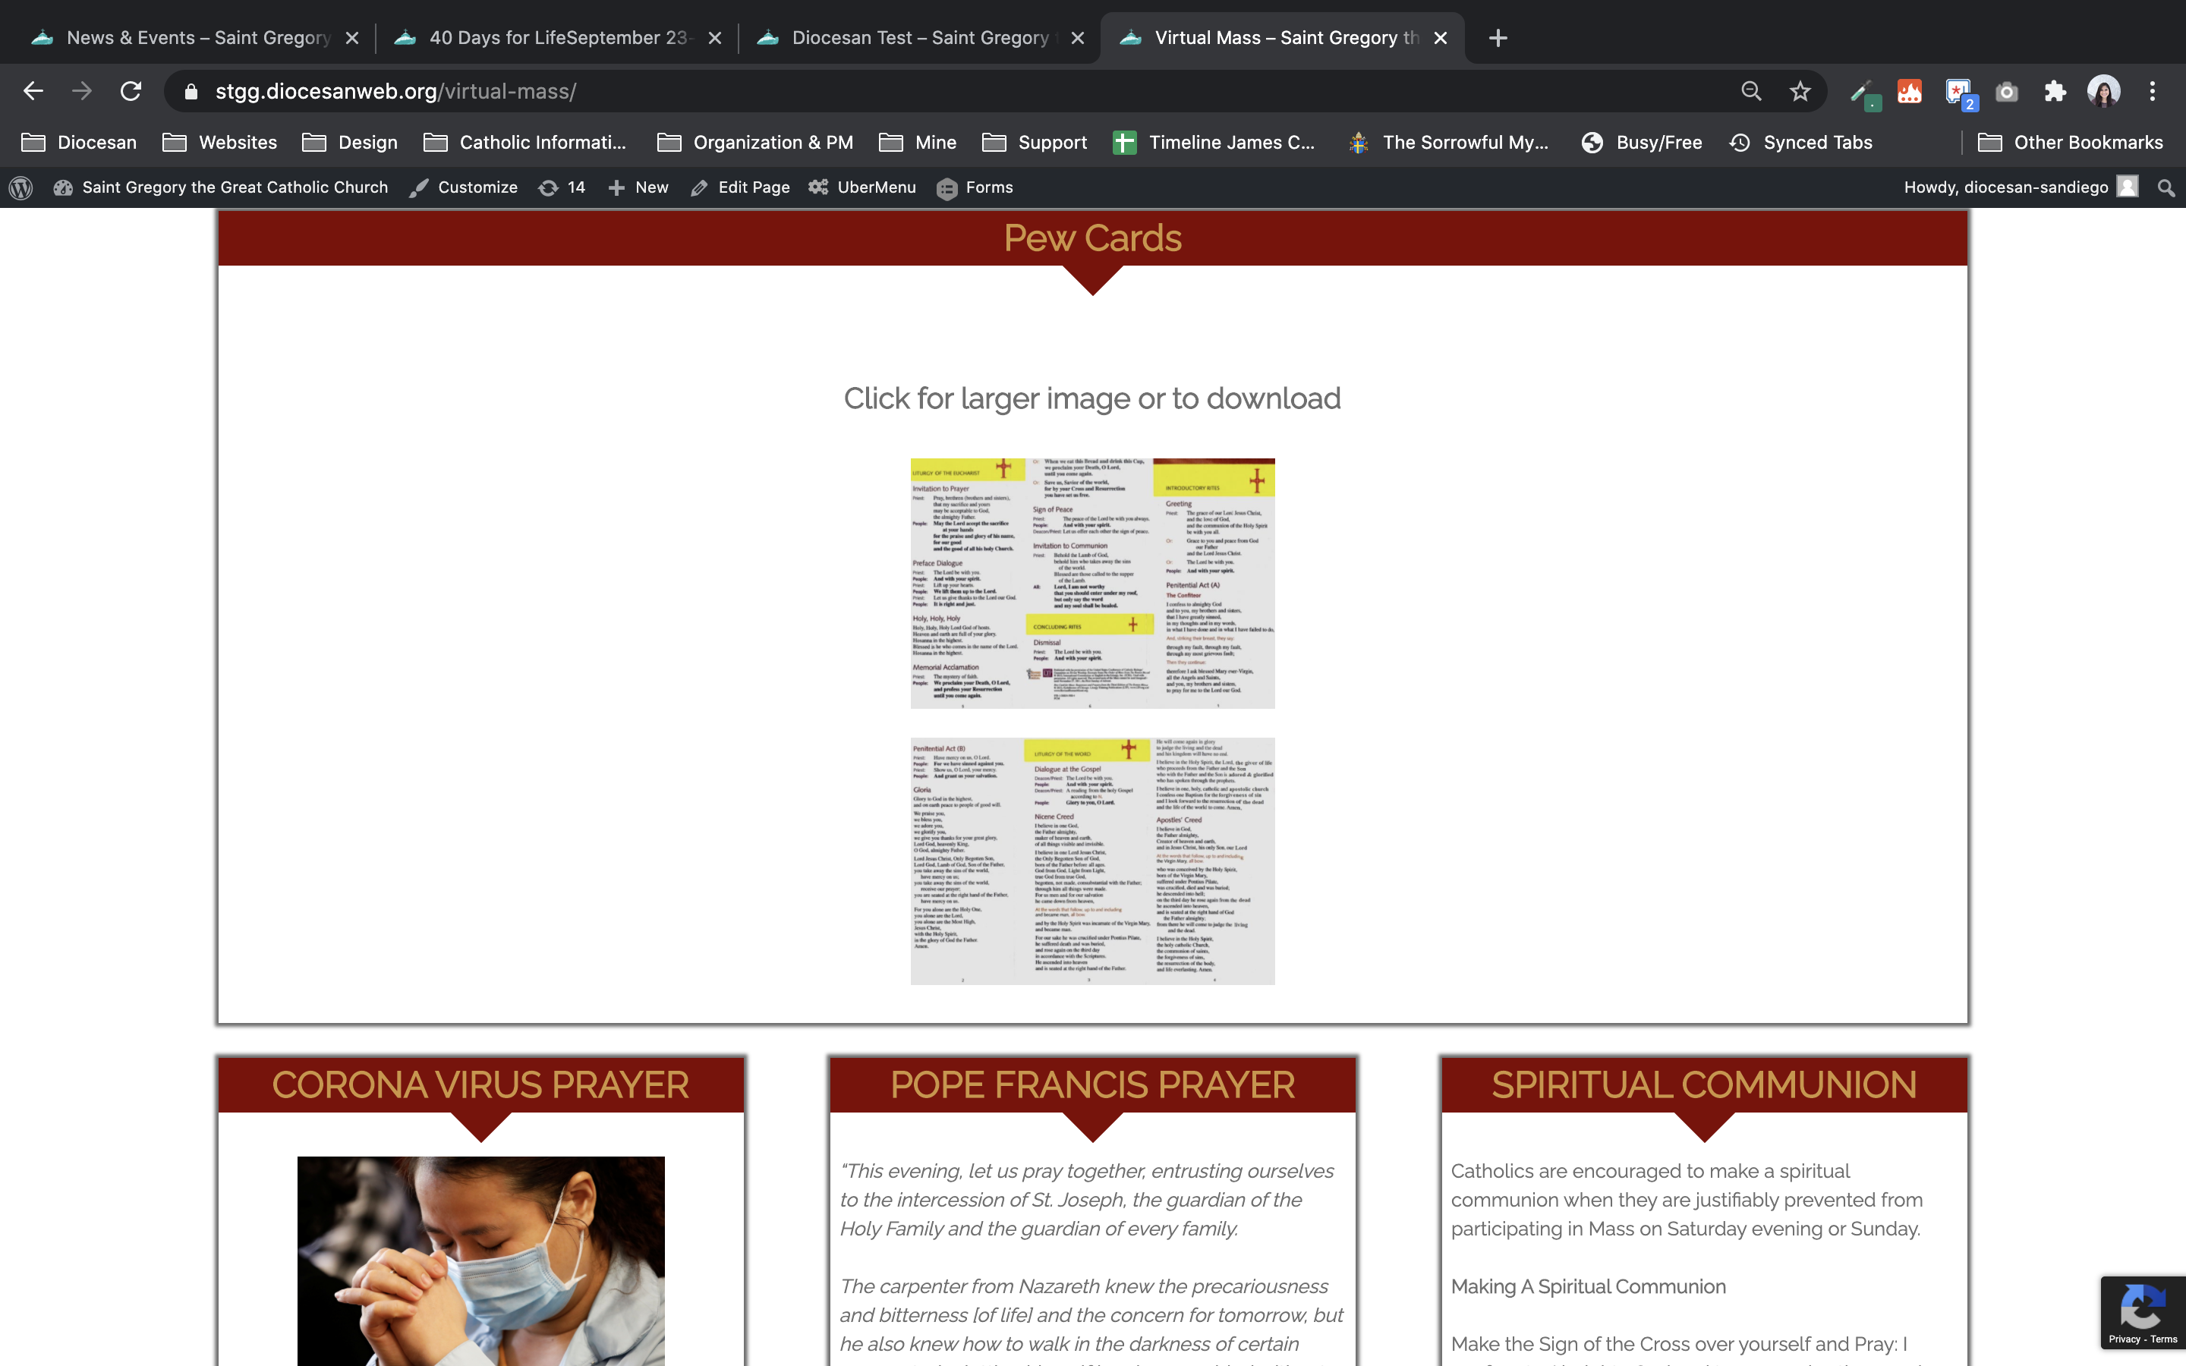Open new browser tab
This screenshot has height=1366, width=2186.
[x=1498, y=38]
